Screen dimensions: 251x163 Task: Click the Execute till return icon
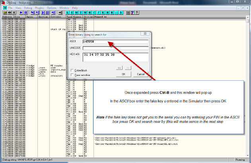coord(53,12)
